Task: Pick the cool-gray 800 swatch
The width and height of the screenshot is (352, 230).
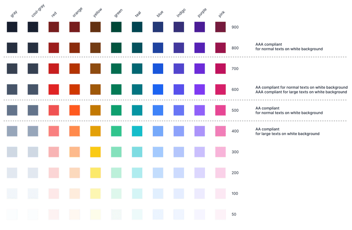Action: click(33, 48)
